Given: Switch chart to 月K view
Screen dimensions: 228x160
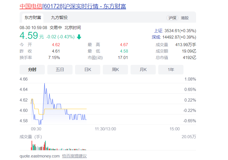Looking at the screenshot, I should tap(143, 70).
